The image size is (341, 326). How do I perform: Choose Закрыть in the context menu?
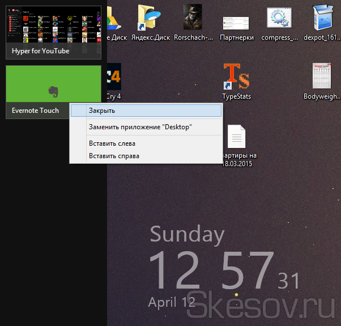pos(146,111)
